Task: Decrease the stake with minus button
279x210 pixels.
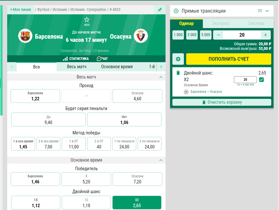Action: [218, 35]
